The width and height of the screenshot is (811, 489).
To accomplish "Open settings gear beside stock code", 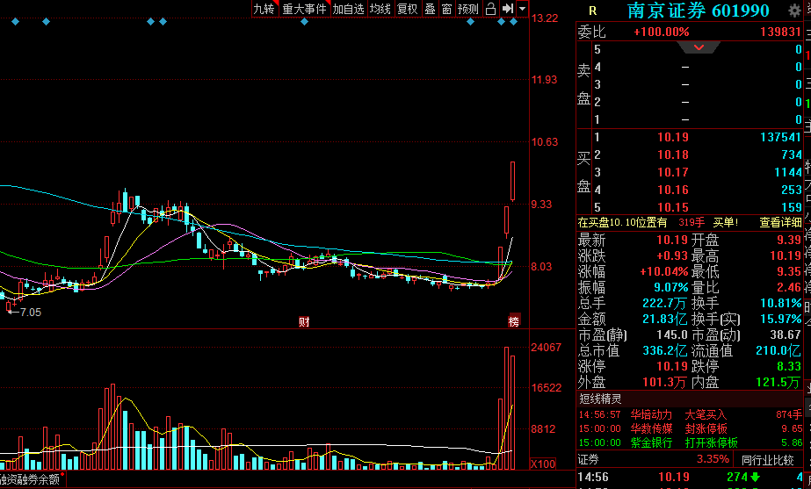I will [794, 11].
